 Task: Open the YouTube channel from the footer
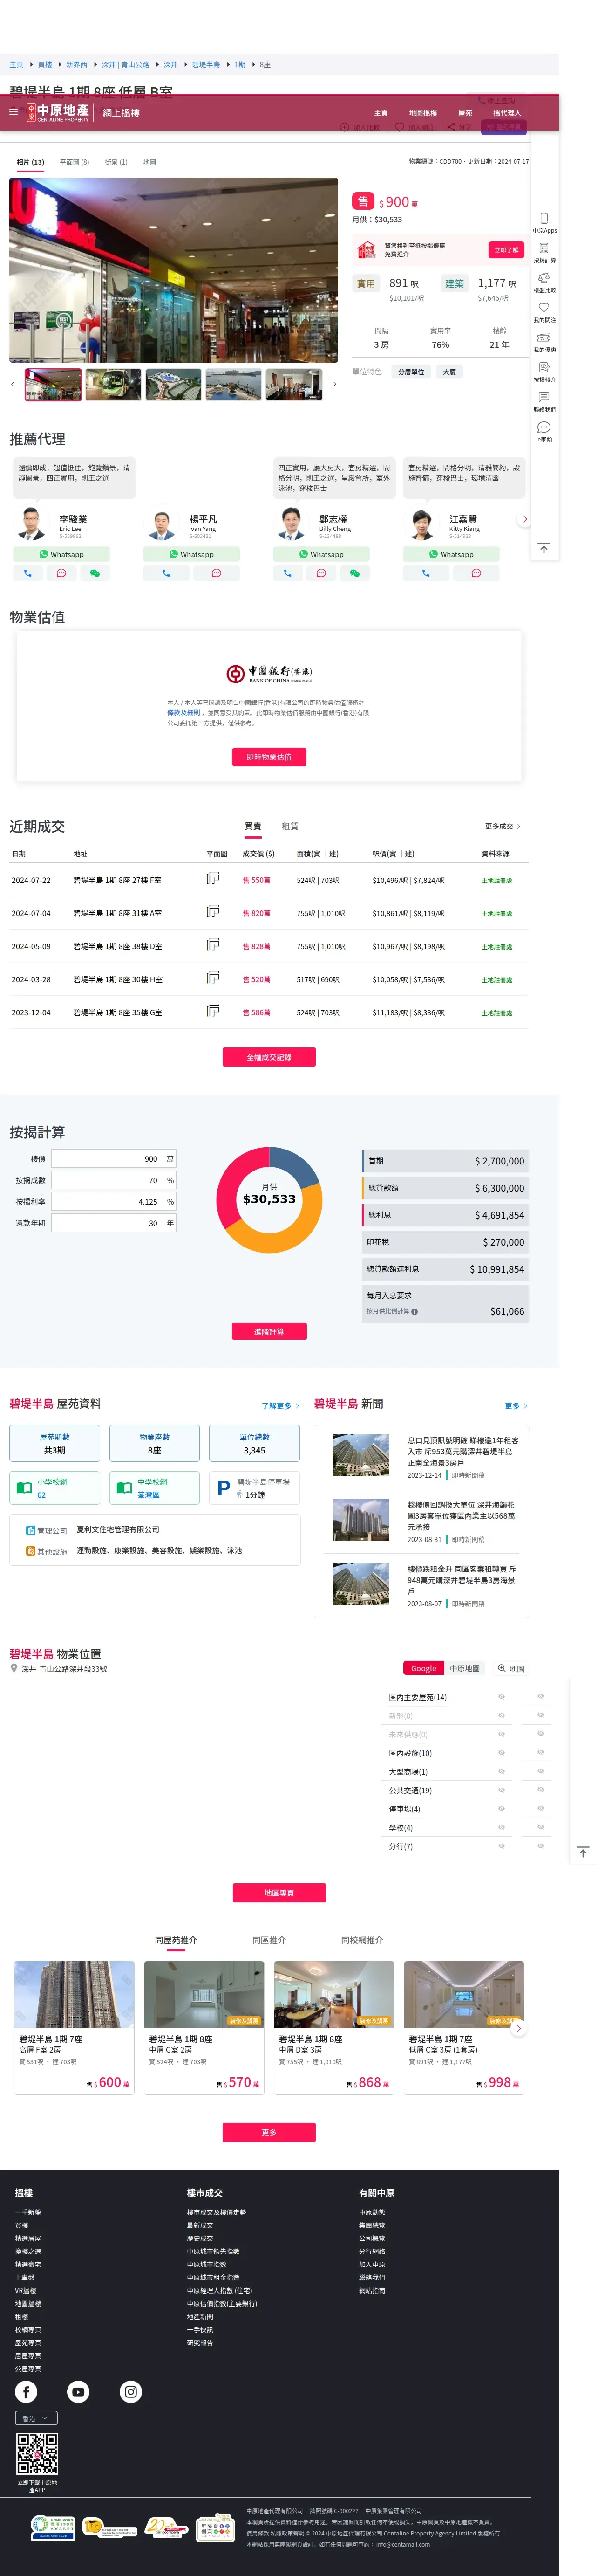click(x=78, y=2392)
